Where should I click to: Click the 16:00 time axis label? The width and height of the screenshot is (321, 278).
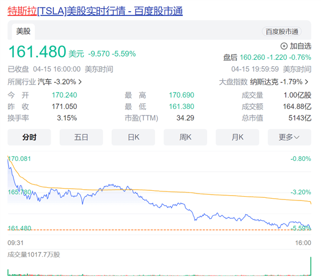click(303, 243)
